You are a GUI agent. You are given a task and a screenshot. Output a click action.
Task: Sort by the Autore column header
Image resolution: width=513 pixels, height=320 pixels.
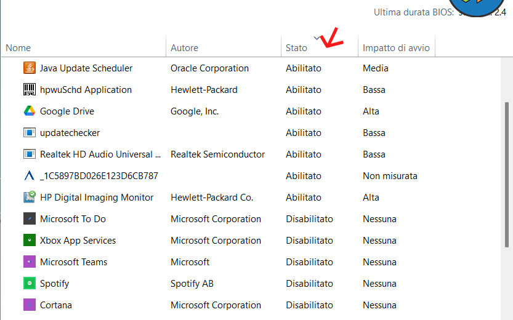point(184,48)
